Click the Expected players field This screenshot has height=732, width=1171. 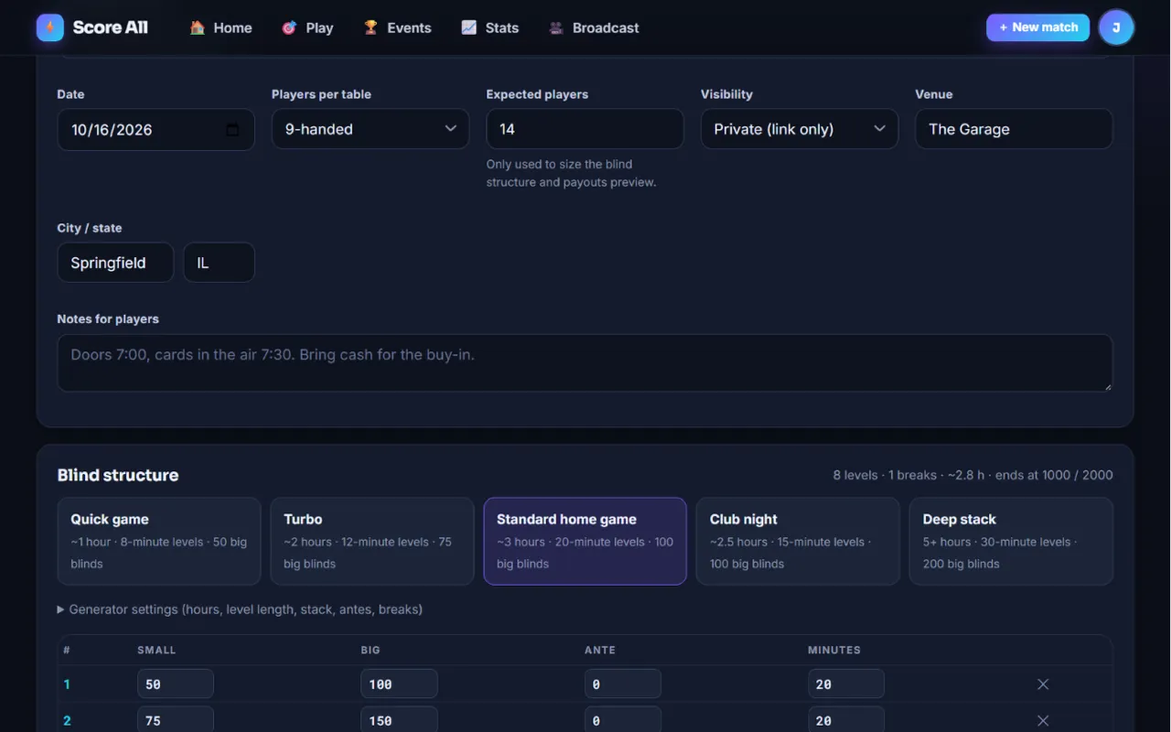point(585,129)
